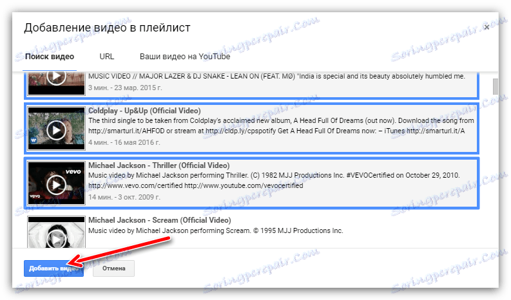
Task: Click the smarturl.it/AHFOD description line
Action: (276, 131)
